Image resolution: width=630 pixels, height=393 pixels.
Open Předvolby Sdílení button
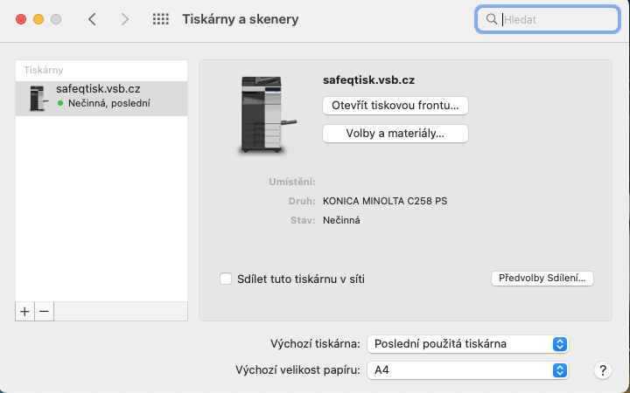point(542,279)
